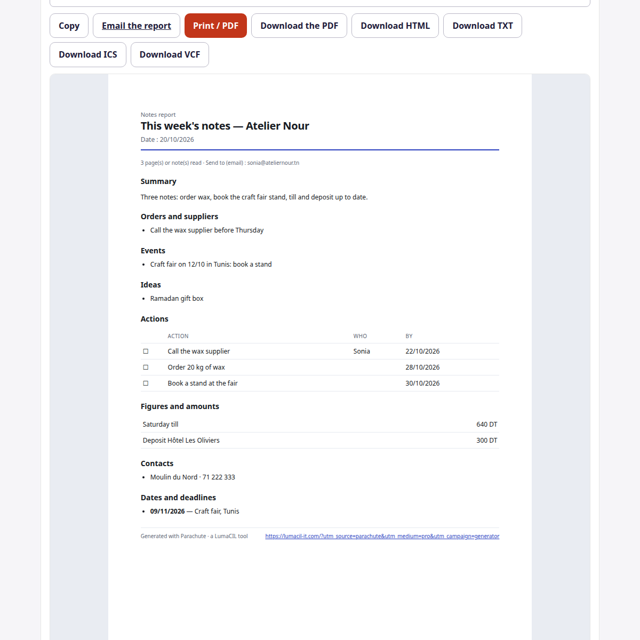Screen dimensions: 640x640
Task: Click the ACTION column header
Action: pos(178,336)
